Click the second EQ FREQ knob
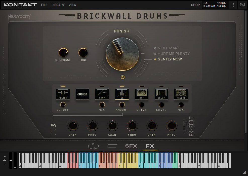The height and width of the screenshot is (176, 248). point(132,126)
